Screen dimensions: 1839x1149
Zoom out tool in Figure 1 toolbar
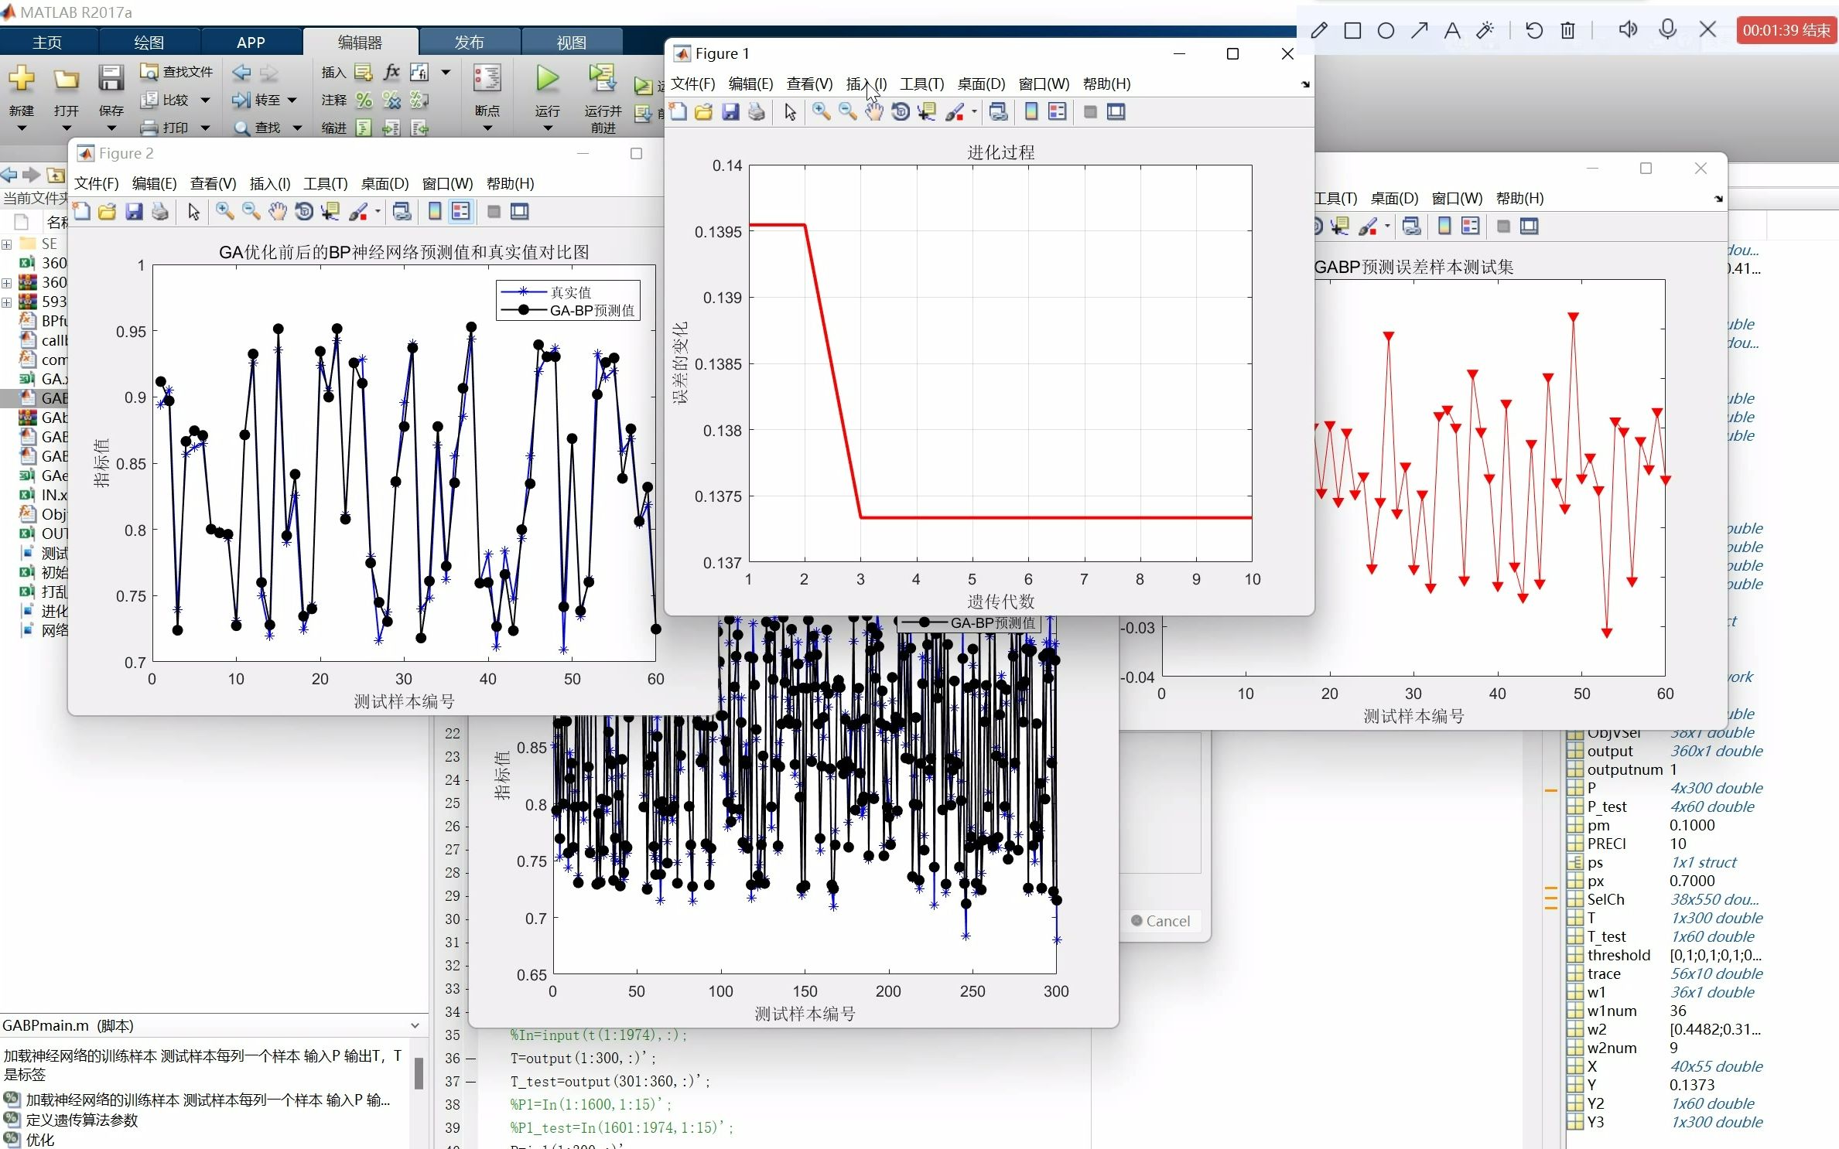pos(847,112)
